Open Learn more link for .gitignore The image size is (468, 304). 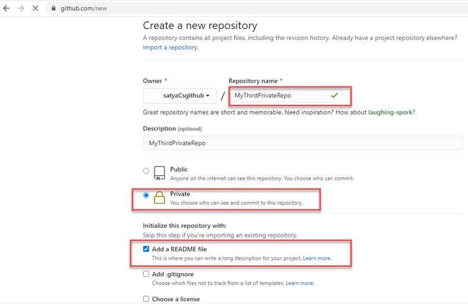click(x=300, y=283)
